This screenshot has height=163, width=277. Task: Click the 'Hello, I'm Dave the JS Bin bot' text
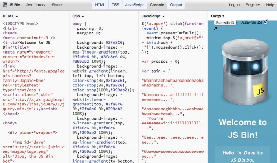[x=242, y=157]
